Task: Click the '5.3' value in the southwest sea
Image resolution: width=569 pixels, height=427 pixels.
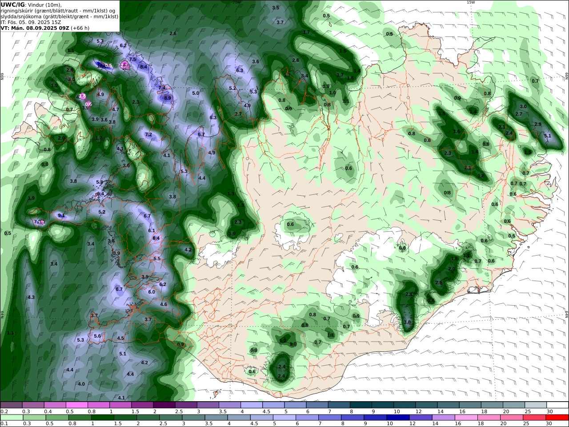Action: [x=80, y=340]
